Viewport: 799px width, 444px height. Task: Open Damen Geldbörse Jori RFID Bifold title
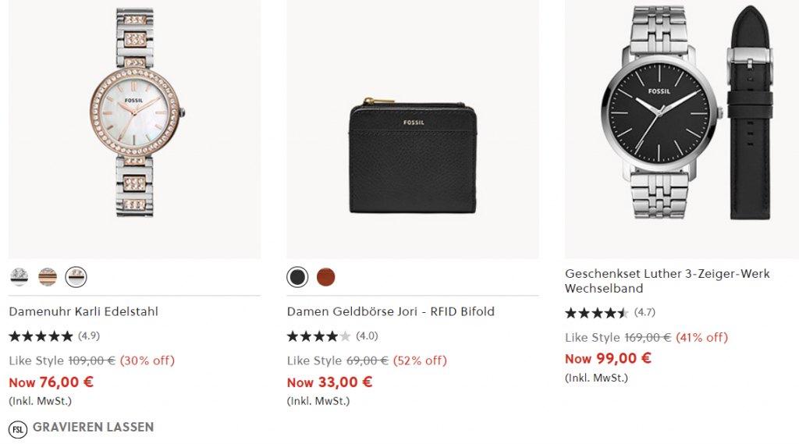click(x=391, y=311)
